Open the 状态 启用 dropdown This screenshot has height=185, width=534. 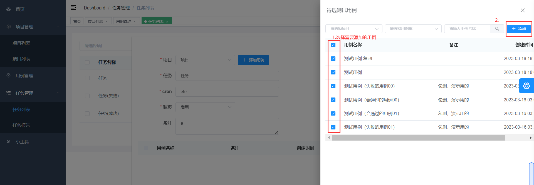[205, 107]
